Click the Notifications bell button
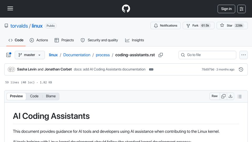The image size is (252, 142). pos(165,26)
